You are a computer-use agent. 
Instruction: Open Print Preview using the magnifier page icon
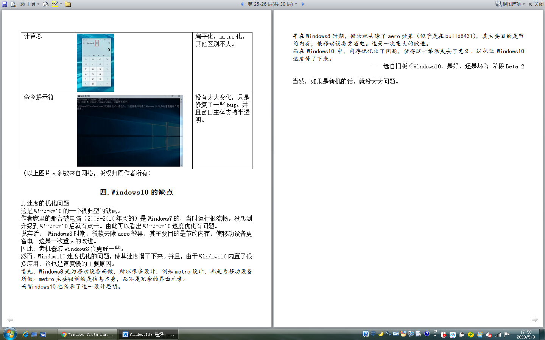[x=13, y=4]
